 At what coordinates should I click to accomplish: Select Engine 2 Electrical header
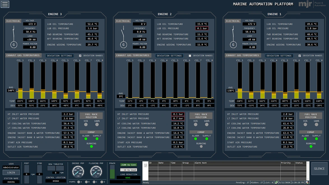click(123, 21)
